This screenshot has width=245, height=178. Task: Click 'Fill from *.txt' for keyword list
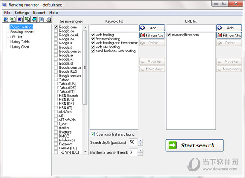(x=152, y=36)
